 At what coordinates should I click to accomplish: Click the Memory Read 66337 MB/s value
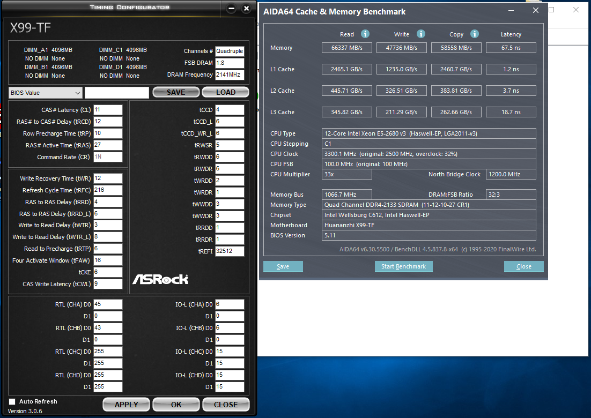point(347,48)
